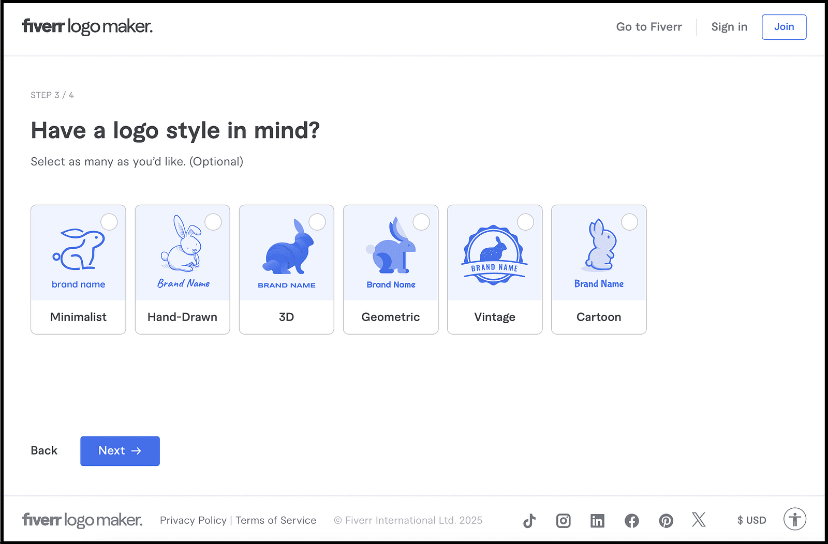This screenshot has height=544, width=828.
Task: Open the $ USD currency selector
Action: point(752,520)
